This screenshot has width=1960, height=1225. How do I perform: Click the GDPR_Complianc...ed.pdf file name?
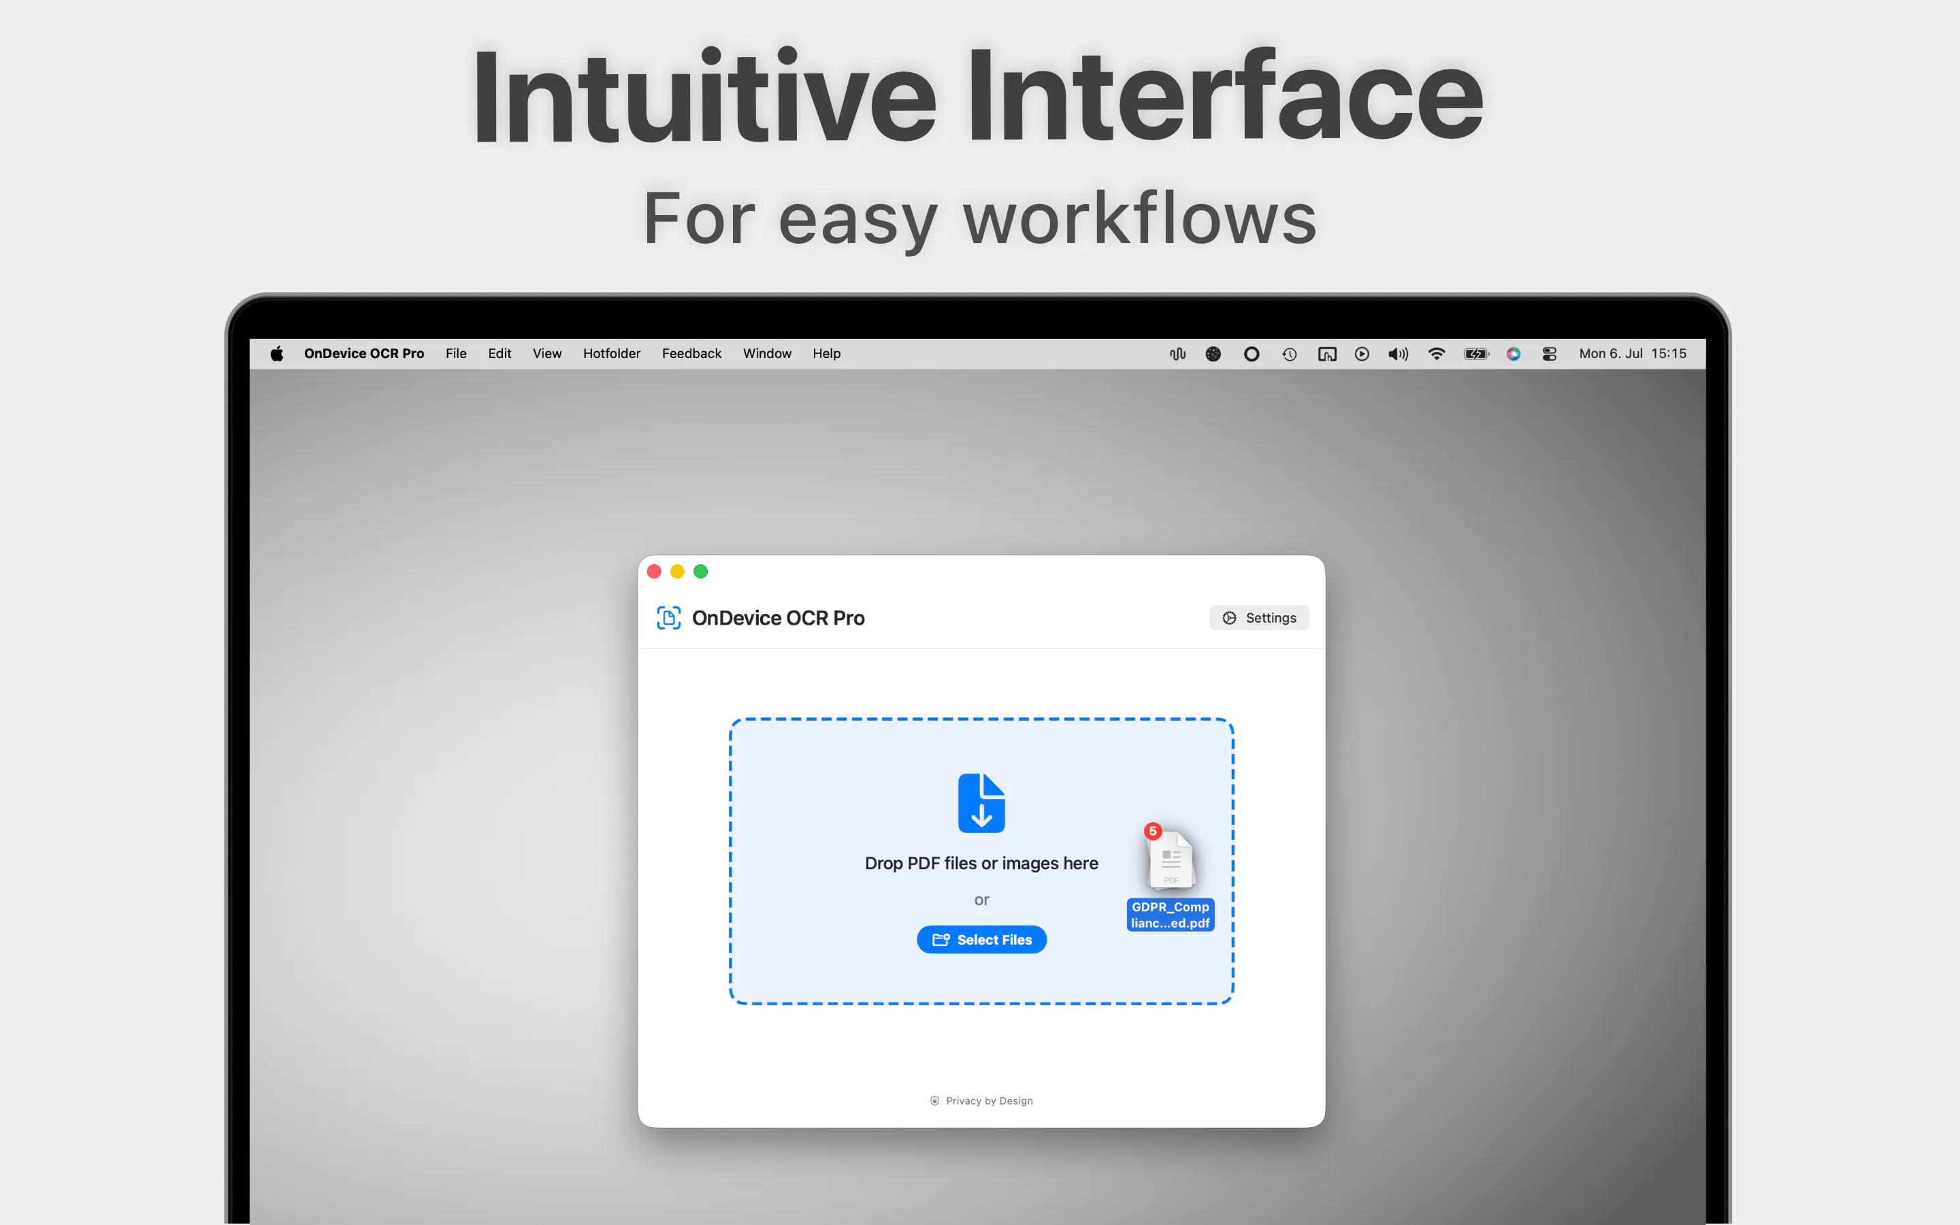[x=1171, y=915]
